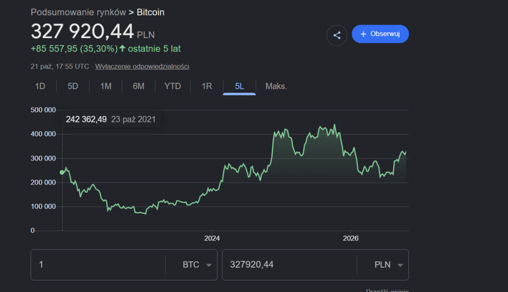Choose the 1R one-year tab
Viewport: 508px width, 292px height.
pyautogui.click(x=207, y=86)
